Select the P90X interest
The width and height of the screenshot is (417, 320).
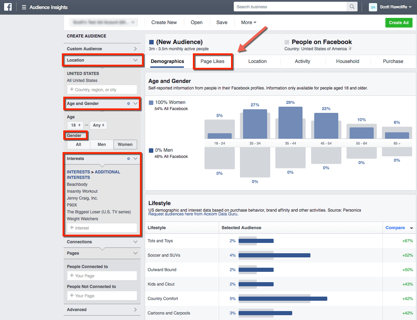pos(72,205)
